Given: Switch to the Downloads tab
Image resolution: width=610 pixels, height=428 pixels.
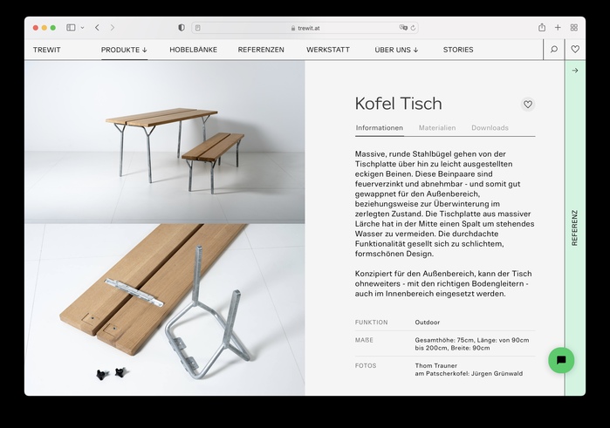Looking at the screenshot, I should tap(490, 128).
